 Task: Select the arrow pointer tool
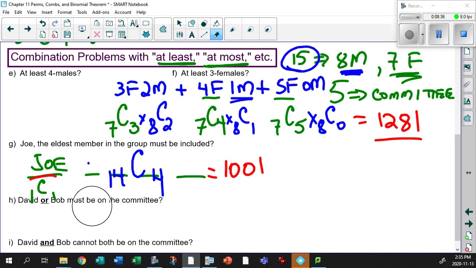179,24
